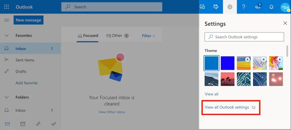
Task: Click the Search Outlook settings field
Action: 244,37
